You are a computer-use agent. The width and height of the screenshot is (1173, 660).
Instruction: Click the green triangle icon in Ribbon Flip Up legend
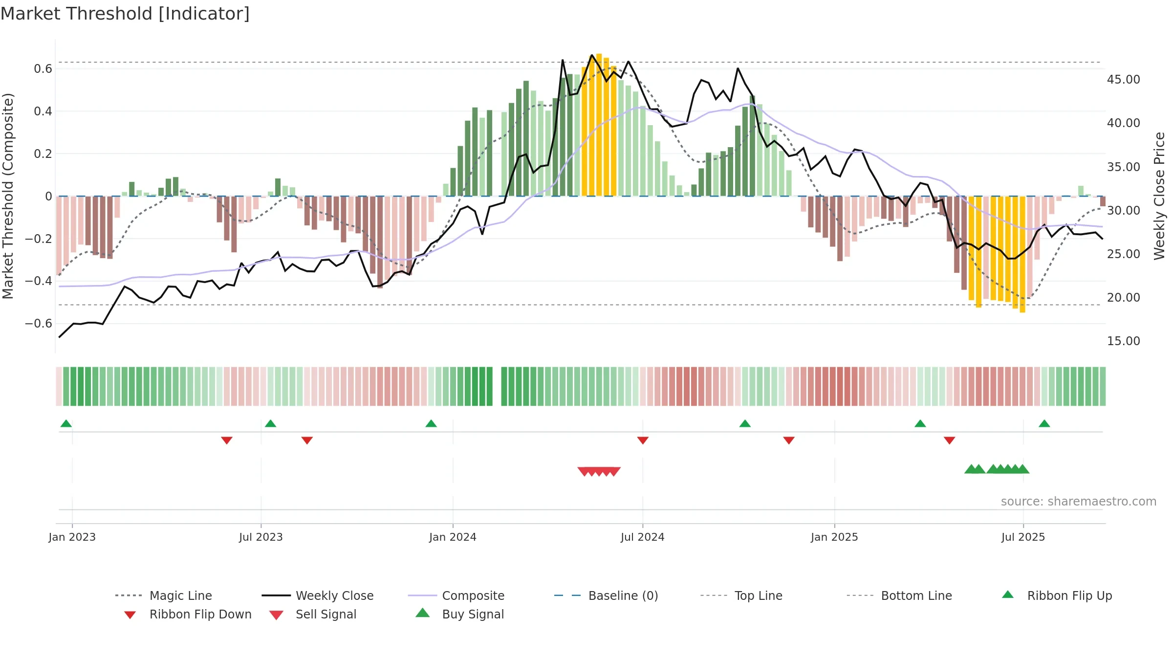1008,594
